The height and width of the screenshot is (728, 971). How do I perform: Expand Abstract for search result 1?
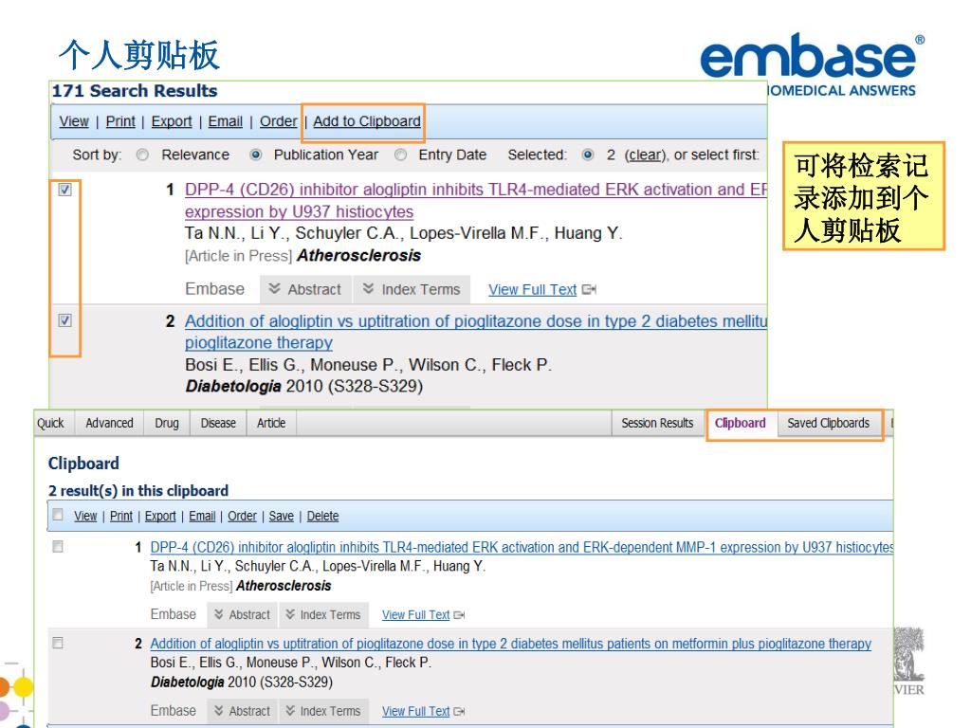click(x=304, y=290)
